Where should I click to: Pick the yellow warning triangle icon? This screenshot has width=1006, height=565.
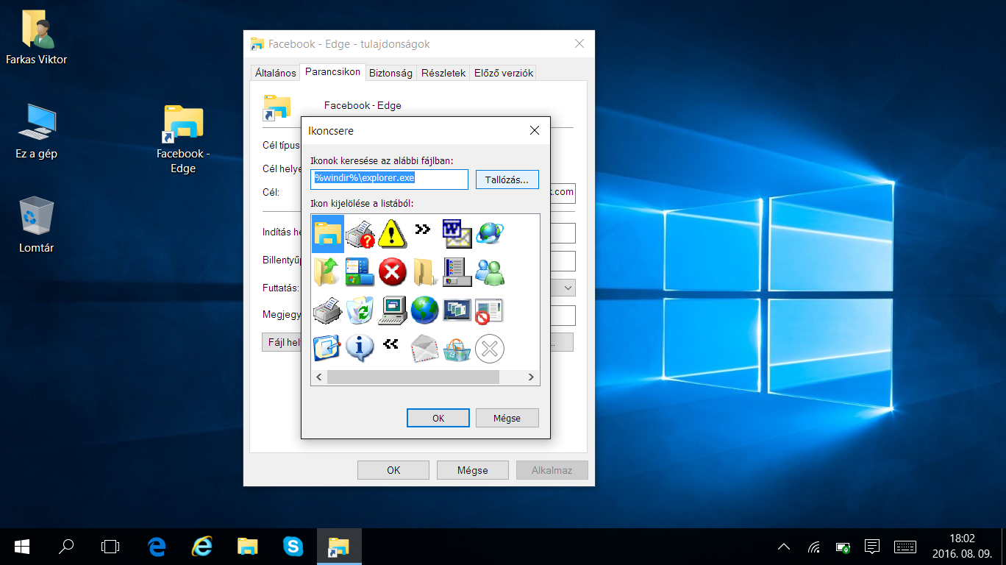pyautogui.click(x=392, y=233)
